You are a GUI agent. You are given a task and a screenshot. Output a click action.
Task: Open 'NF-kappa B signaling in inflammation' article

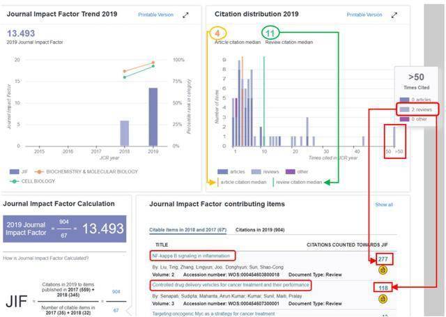pyautogui.click(x=192, y=256)
